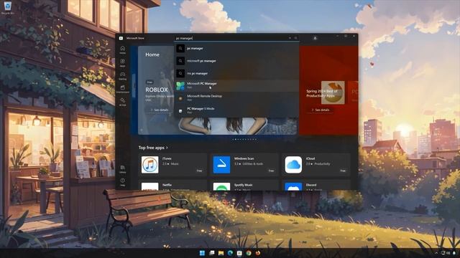
Task: Click See details under ROBLOX
Action: click(x=160, y=110)
